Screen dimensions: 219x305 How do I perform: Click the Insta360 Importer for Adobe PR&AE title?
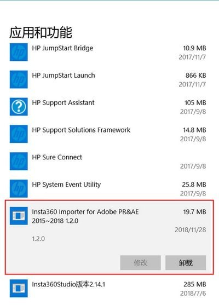click(x=85, y=216)
